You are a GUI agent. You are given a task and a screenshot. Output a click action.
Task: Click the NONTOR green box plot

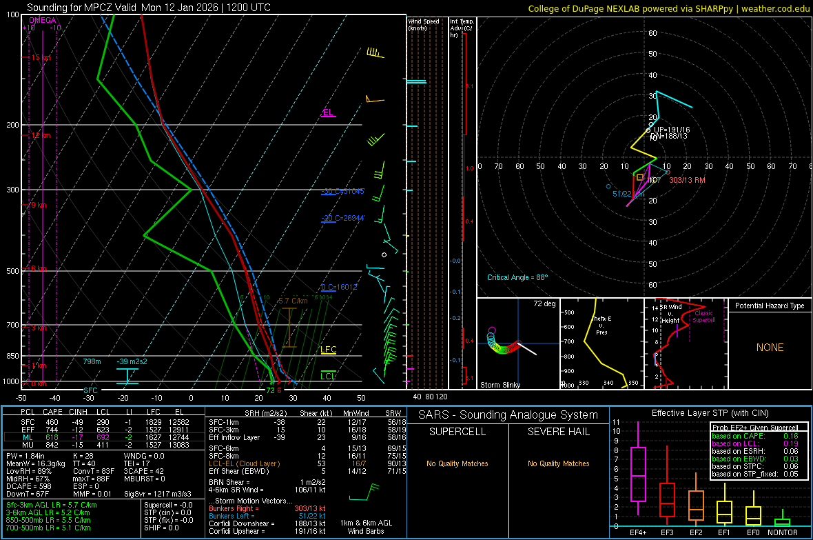[783, 518]
